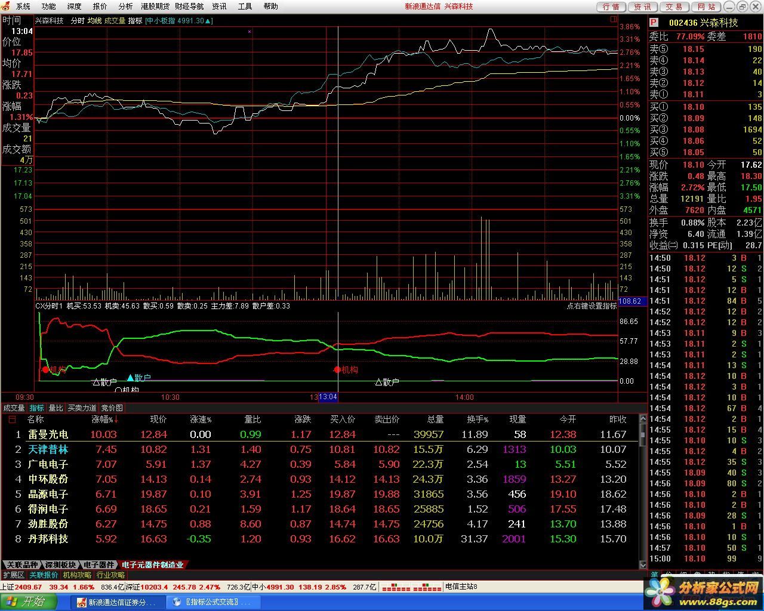Select the 雷曼光电 stock row

(x=319, y=434)
